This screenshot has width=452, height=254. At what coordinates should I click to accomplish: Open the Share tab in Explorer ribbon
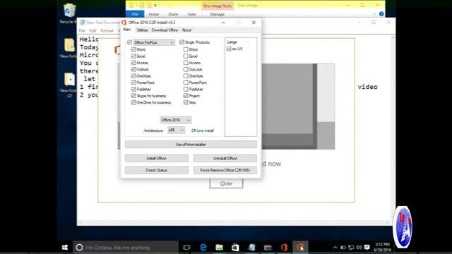tap(173, 14)
